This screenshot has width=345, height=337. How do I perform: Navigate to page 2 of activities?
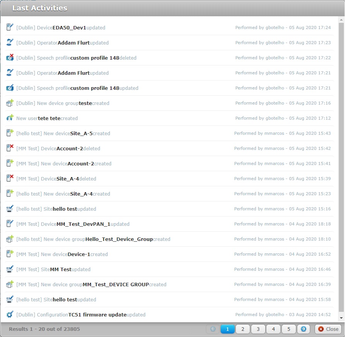(242, 329)
